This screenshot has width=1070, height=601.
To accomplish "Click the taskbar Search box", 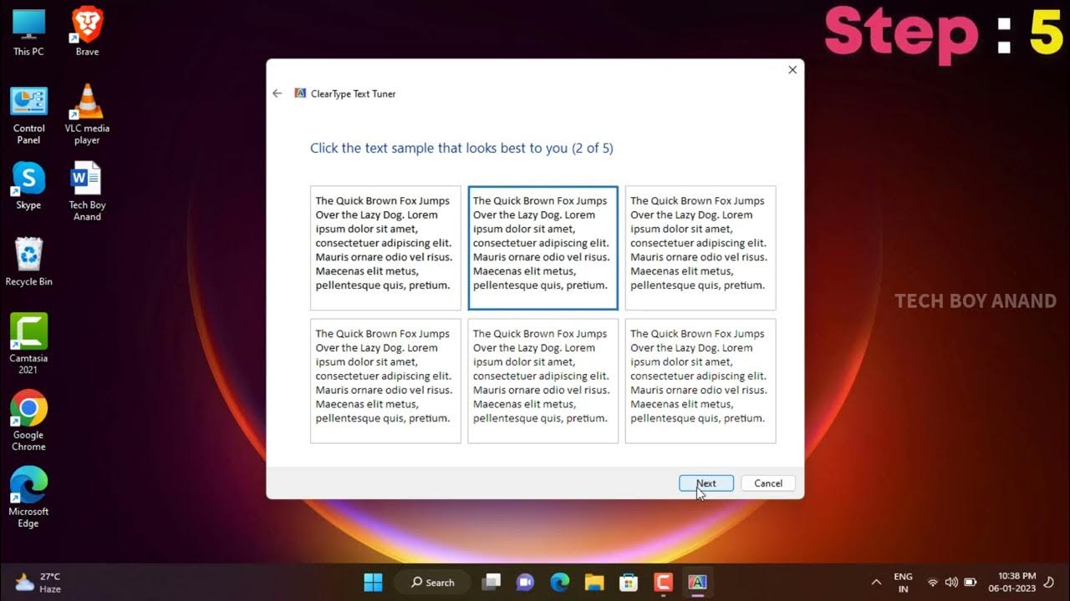I will 432,582.
